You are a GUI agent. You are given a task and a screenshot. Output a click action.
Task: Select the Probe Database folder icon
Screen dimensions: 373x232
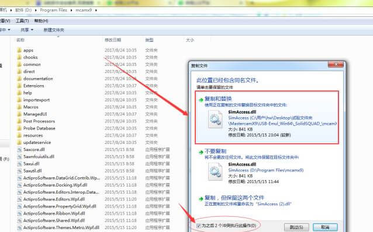pyautogui.click(x=19, y=128)
